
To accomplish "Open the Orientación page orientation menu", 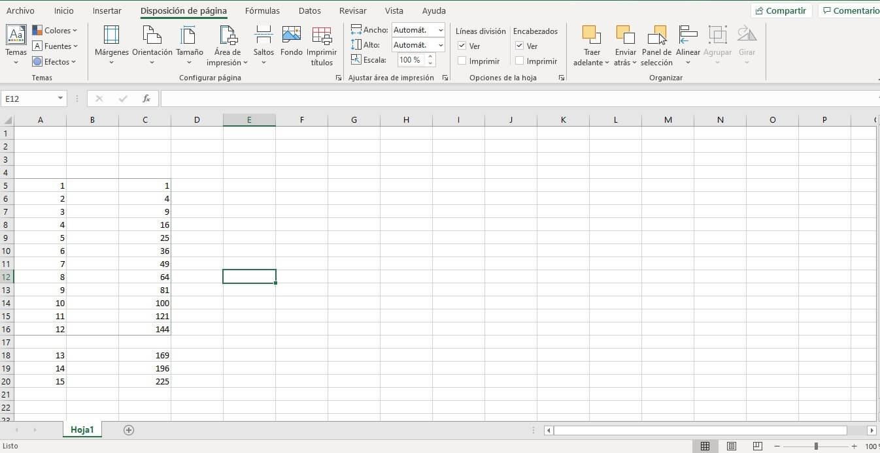I will pyautogui.click(x=152, y=45).
